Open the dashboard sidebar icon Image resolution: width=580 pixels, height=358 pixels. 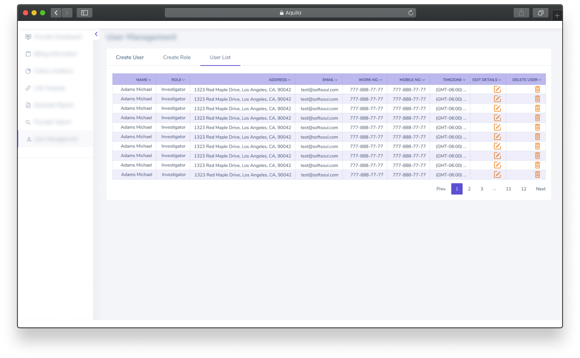[x=28, y=37]
